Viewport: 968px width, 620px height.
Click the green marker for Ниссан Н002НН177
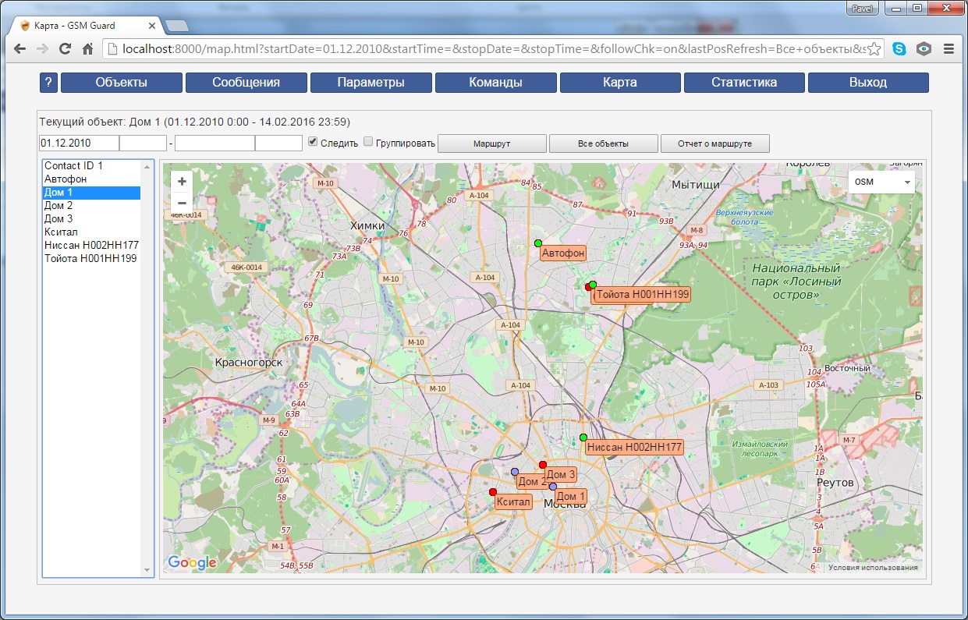(x=583, y=438)
